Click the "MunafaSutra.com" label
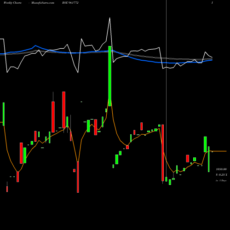 point(43,3)
